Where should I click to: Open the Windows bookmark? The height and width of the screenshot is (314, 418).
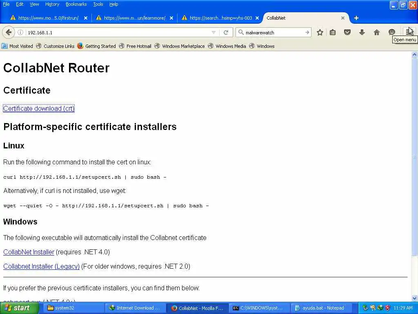[x=262, y=46]
